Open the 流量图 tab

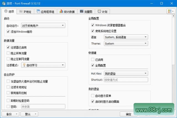tap(86, 11)
